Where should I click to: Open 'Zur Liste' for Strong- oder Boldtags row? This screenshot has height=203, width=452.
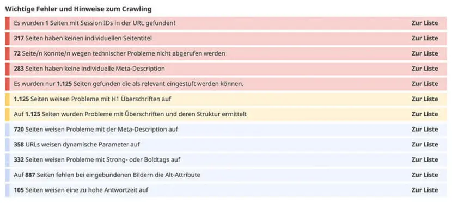click(x=425, y=160)
